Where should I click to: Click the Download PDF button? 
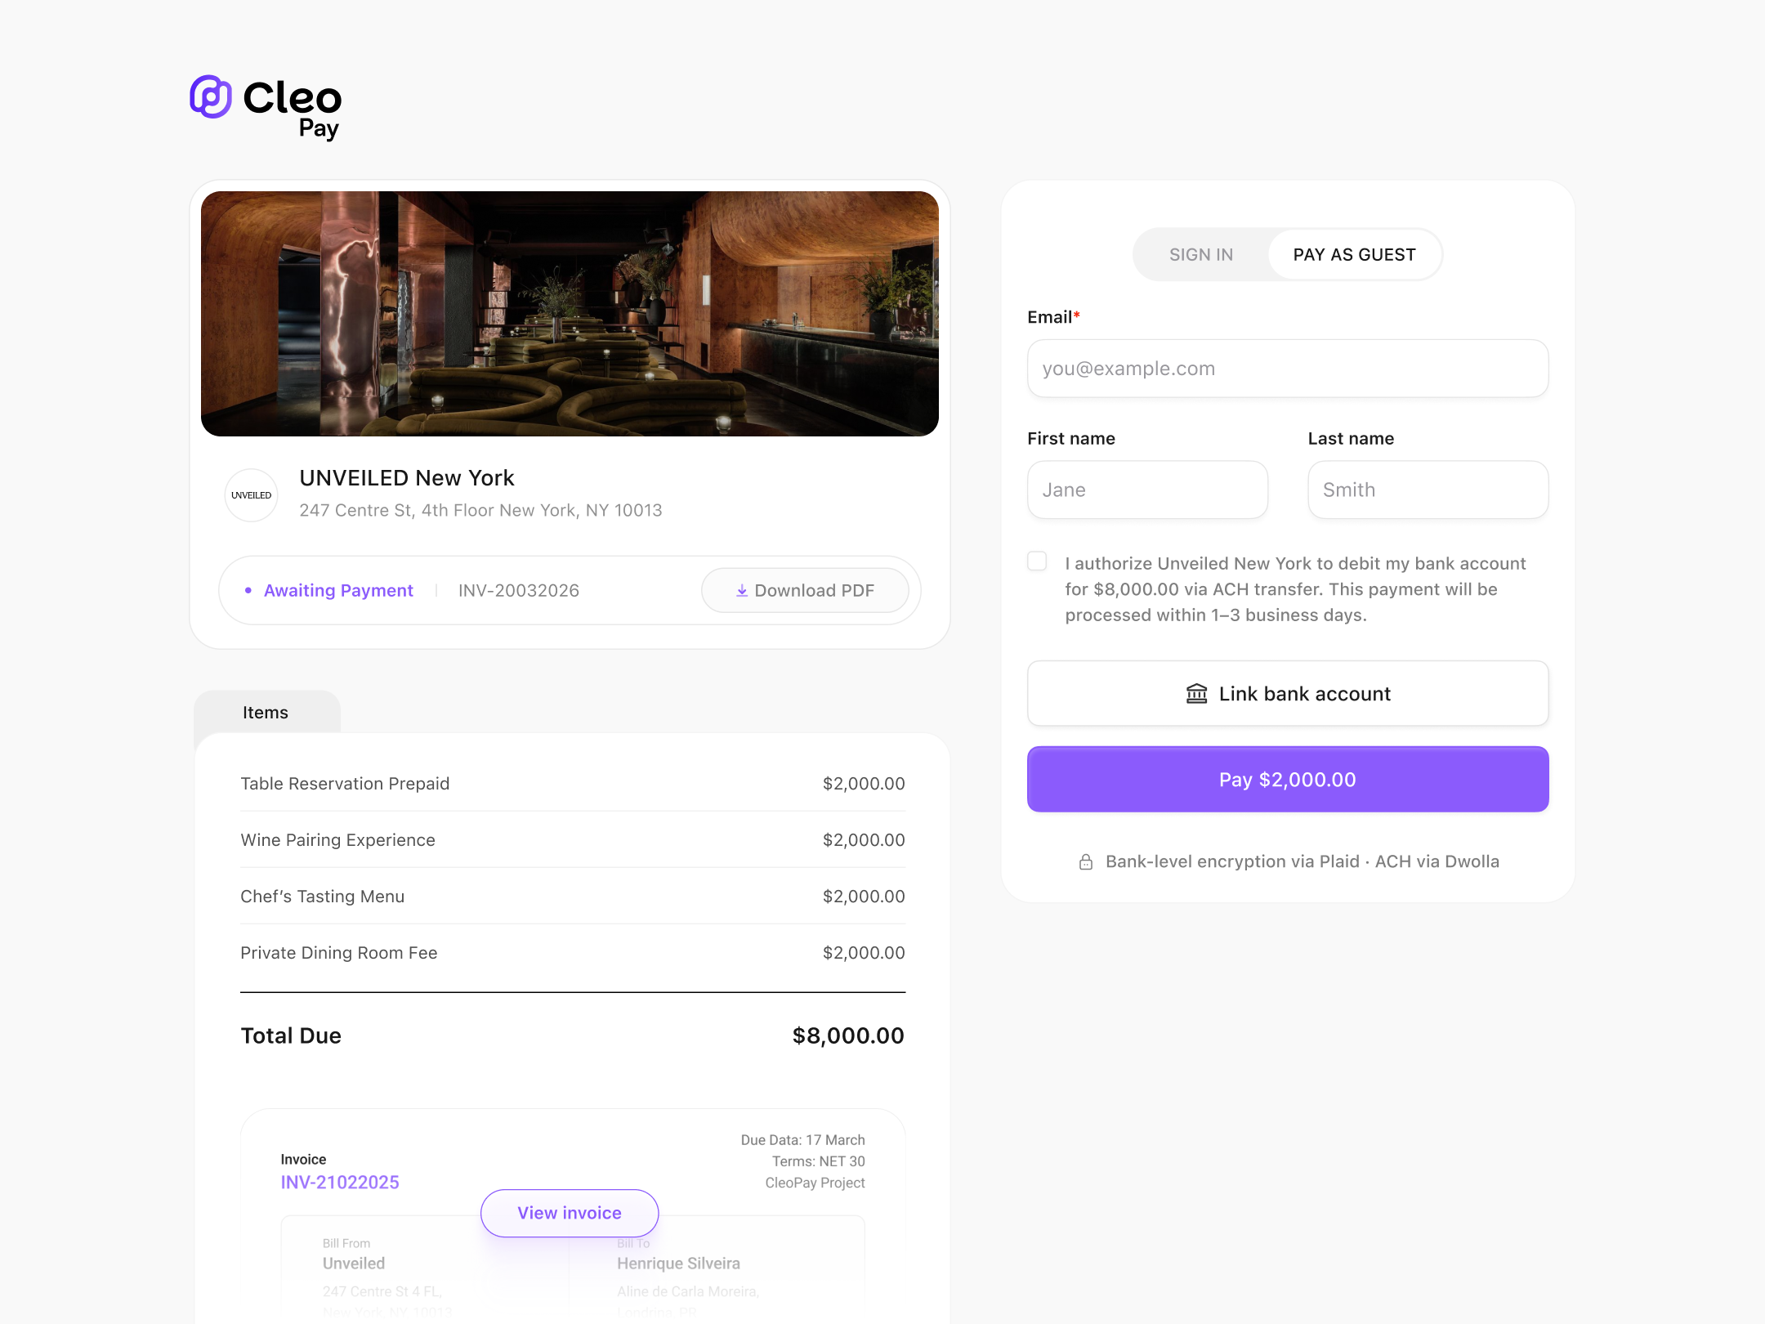[805, 591]
